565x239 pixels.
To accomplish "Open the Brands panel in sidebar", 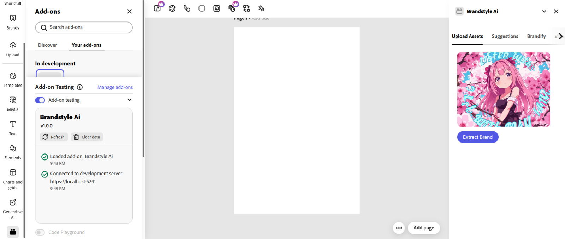I will click(x=13, y=22).
